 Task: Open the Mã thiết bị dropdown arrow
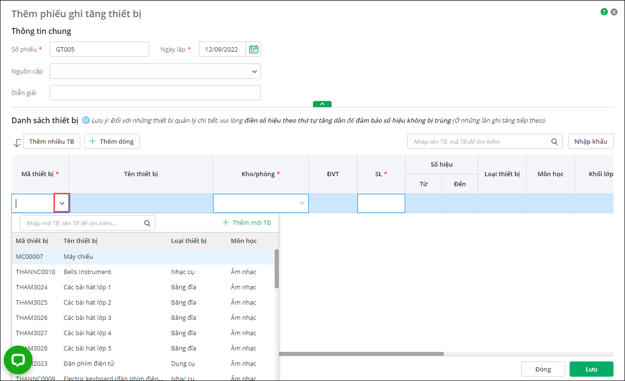pyautogui.click(x=62, y=203)
